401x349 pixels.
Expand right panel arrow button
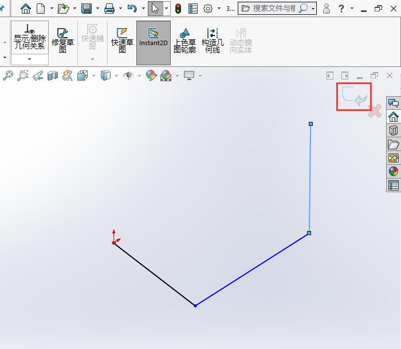point(345,76)
